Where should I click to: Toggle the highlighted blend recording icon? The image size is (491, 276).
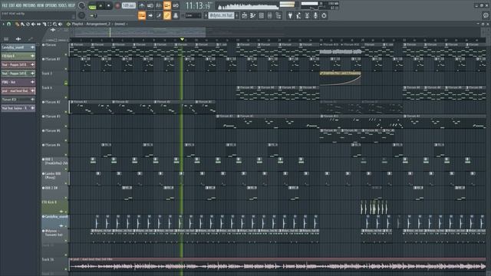pyautogui.click(x=167, y=5)
